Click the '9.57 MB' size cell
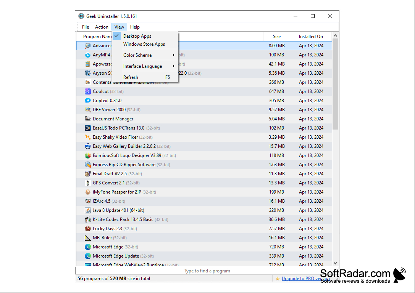The height and width of the screenshot is (293, 415). 276,110
